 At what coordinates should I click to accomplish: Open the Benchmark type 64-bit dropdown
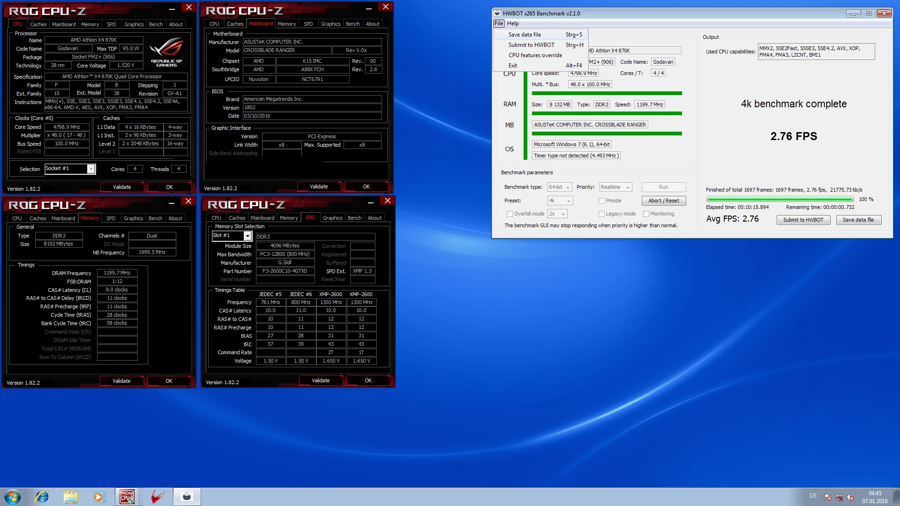pyautogui.click(x=560, y=187)
